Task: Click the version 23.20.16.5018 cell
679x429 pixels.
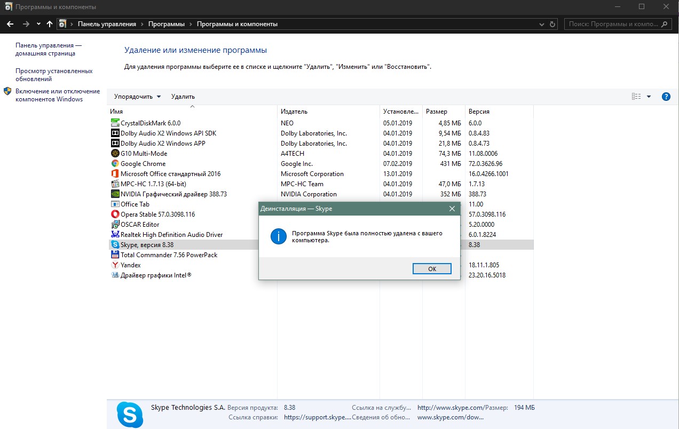Action: pyautogui.click(x=487, y=275)
